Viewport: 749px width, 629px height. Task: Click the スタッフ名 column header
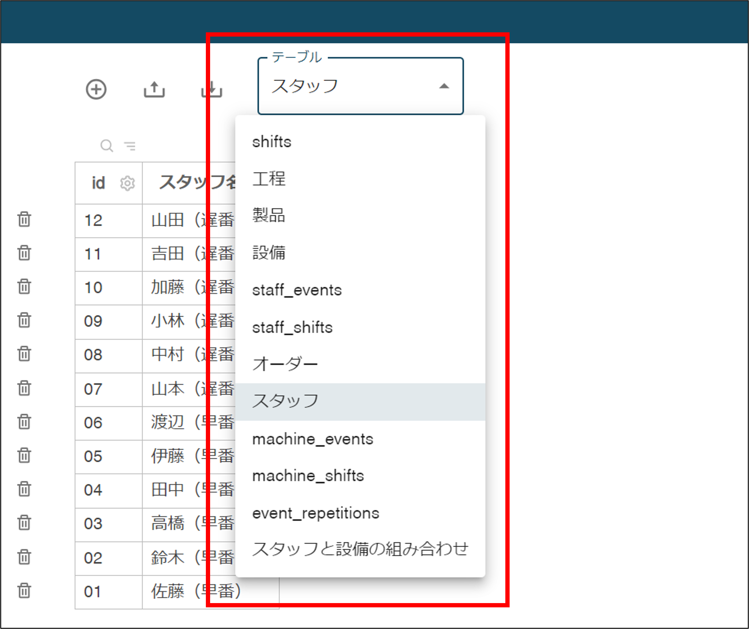[x=189, y=183]
